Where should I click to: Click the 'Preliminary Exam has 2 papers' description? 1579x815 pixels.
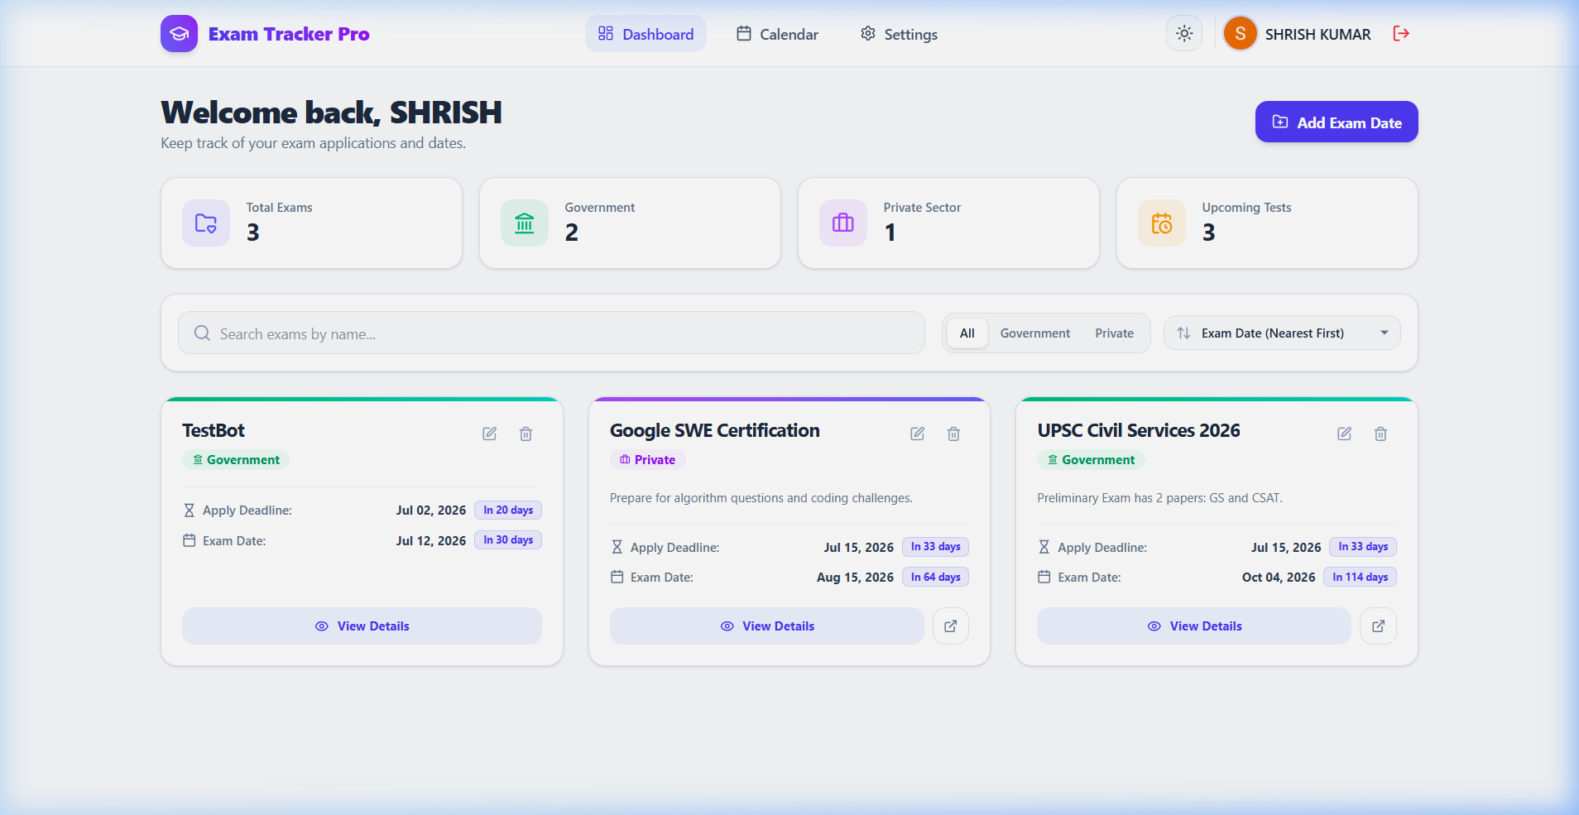tap(1159, 498)
